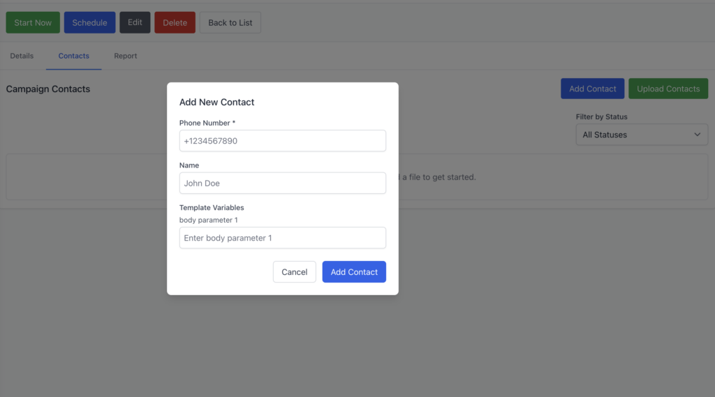Click the Enter body parameter 1 field
This screenshot has height=397, width=715.
pyautogui.click(x=282, y=238)
